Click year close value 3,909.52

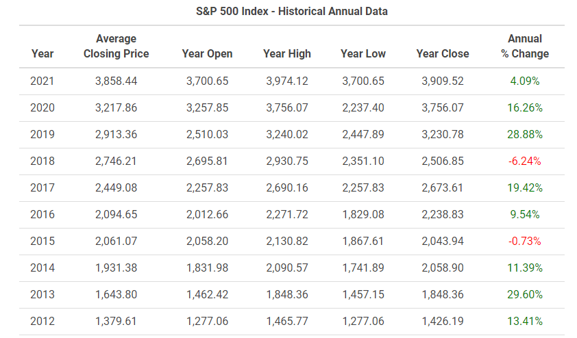tap(443, 81)
